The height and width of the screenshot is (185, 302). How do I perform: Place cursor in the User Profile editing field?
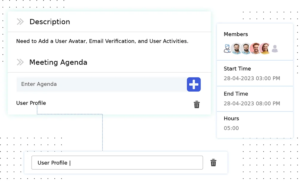pyautogui.click(x=117, y=163)
